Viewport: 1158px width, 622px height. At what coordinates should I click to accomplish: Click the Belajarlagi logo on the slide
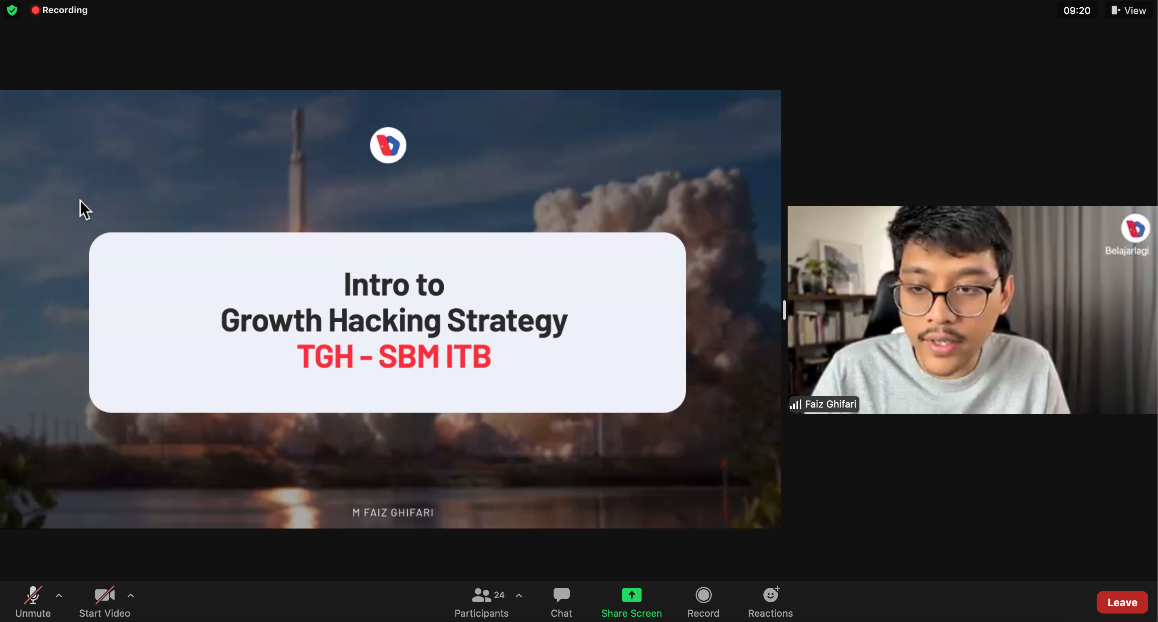[388, 145]
